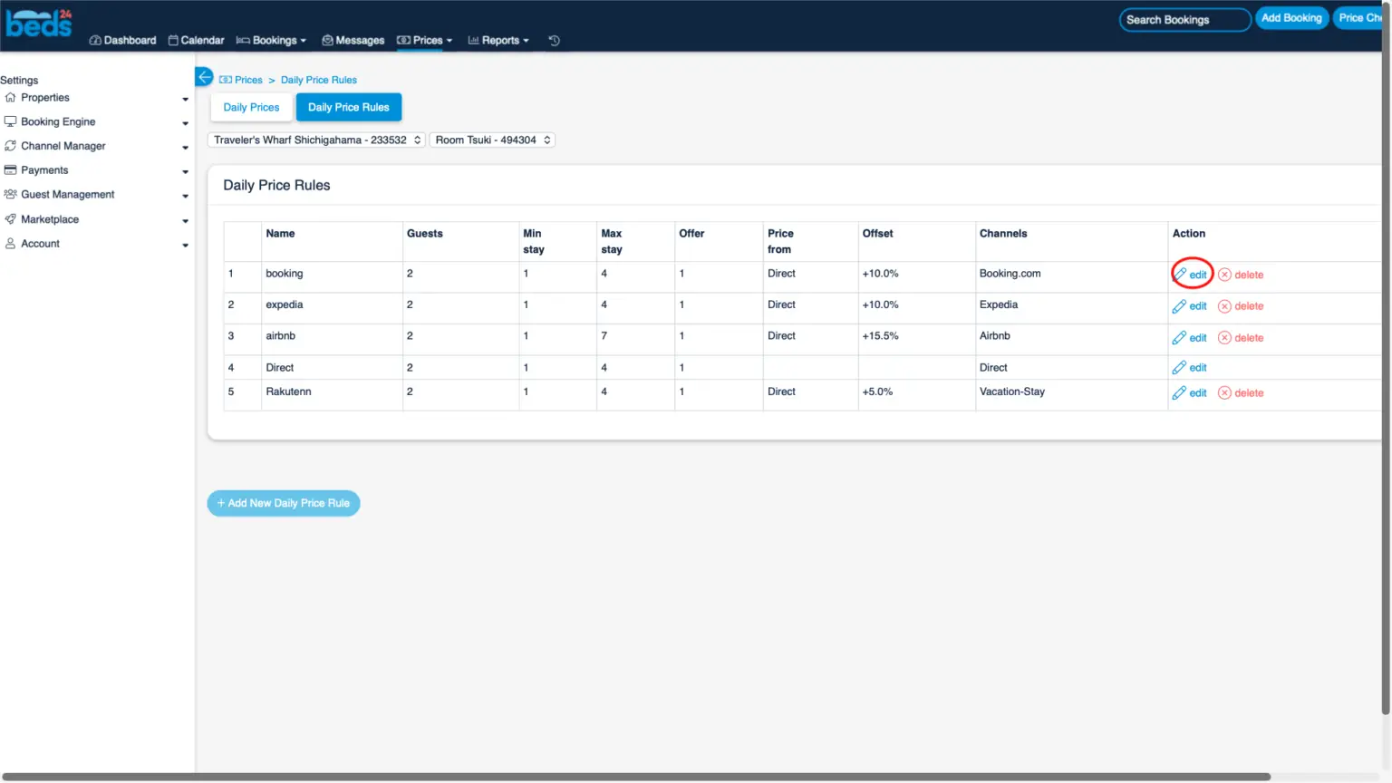This screenshot has height=783, width=1392.
Task: Open the Traveler's Wharf Shichigahama property dropdown
Action: [x=316, y=140]
